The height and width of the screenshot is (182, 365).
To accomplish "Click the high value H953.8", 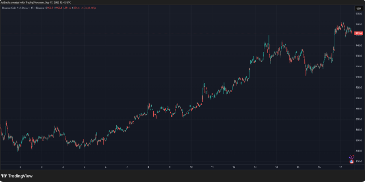I will 59,8.
